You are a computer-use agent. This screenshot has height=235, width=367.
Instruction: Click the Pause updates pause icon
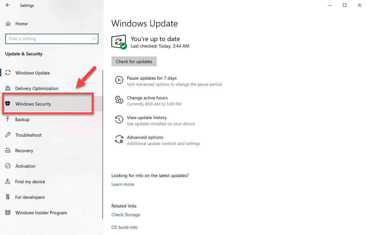point(119,80)
